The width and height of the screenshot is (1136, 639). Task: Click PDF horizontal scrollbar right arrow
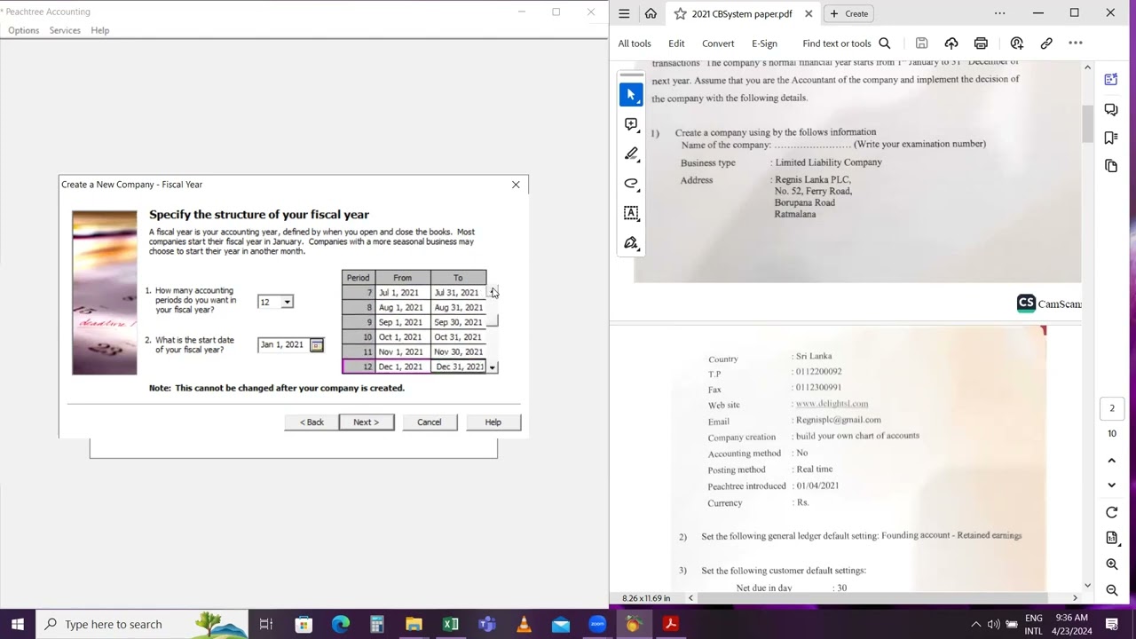coord(1075,598)
